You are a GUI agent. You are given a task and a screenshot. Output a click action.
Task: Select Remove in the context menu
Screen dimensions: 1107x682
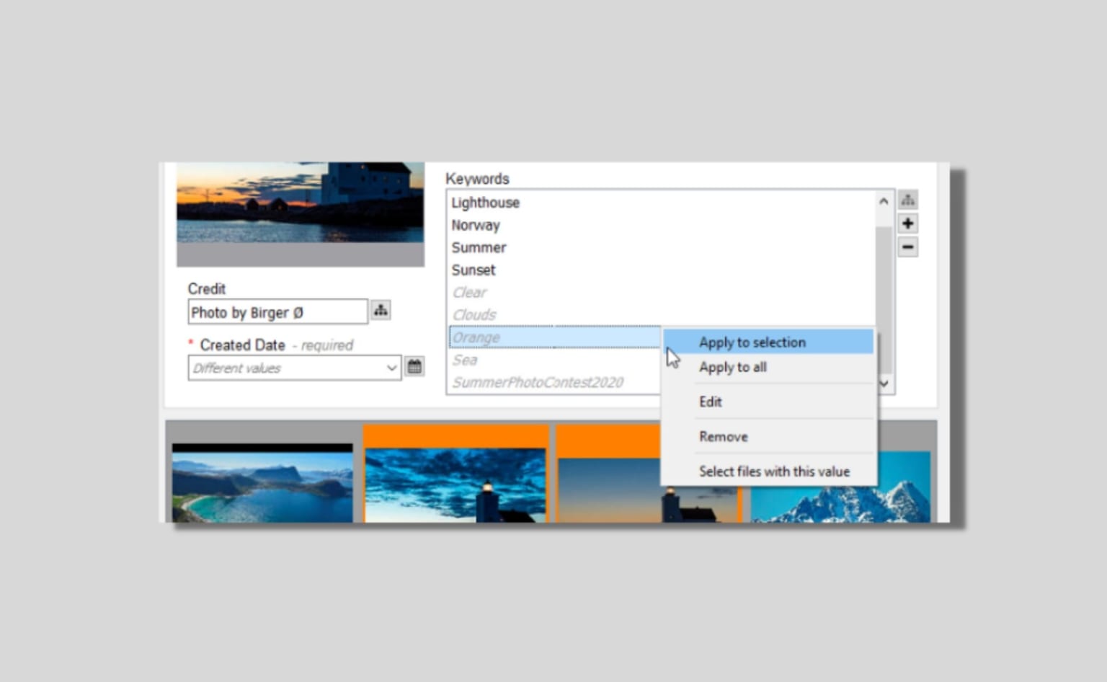point(768,437)
